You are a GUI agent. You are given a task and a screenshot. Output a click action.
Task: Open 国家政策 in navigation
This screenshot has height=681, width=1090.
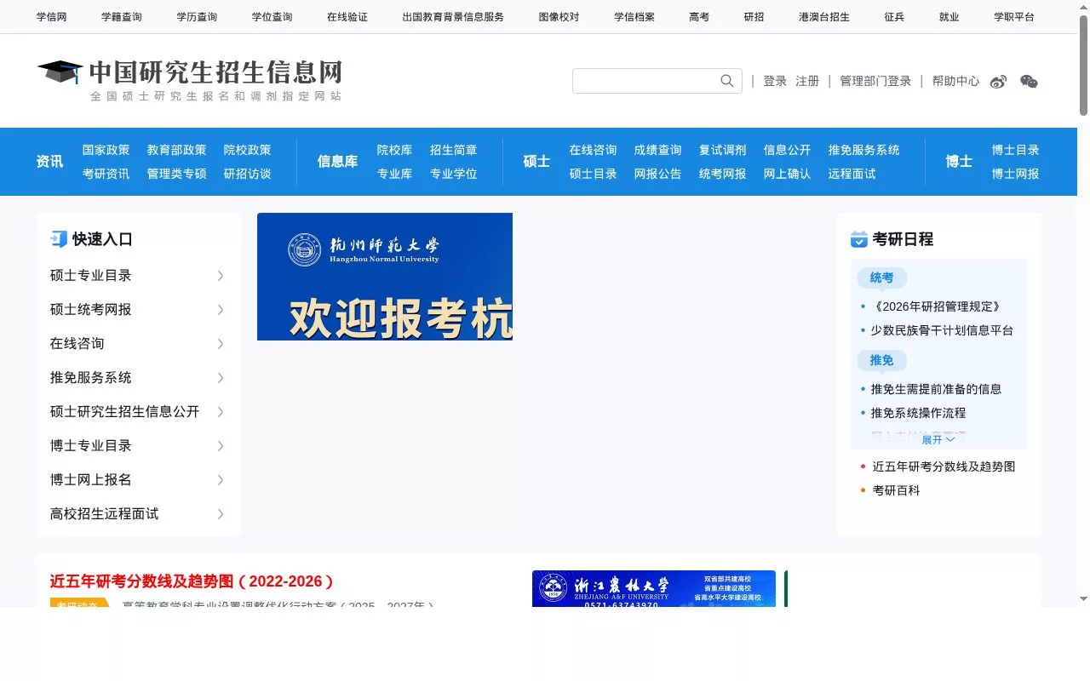coord(106,150)
